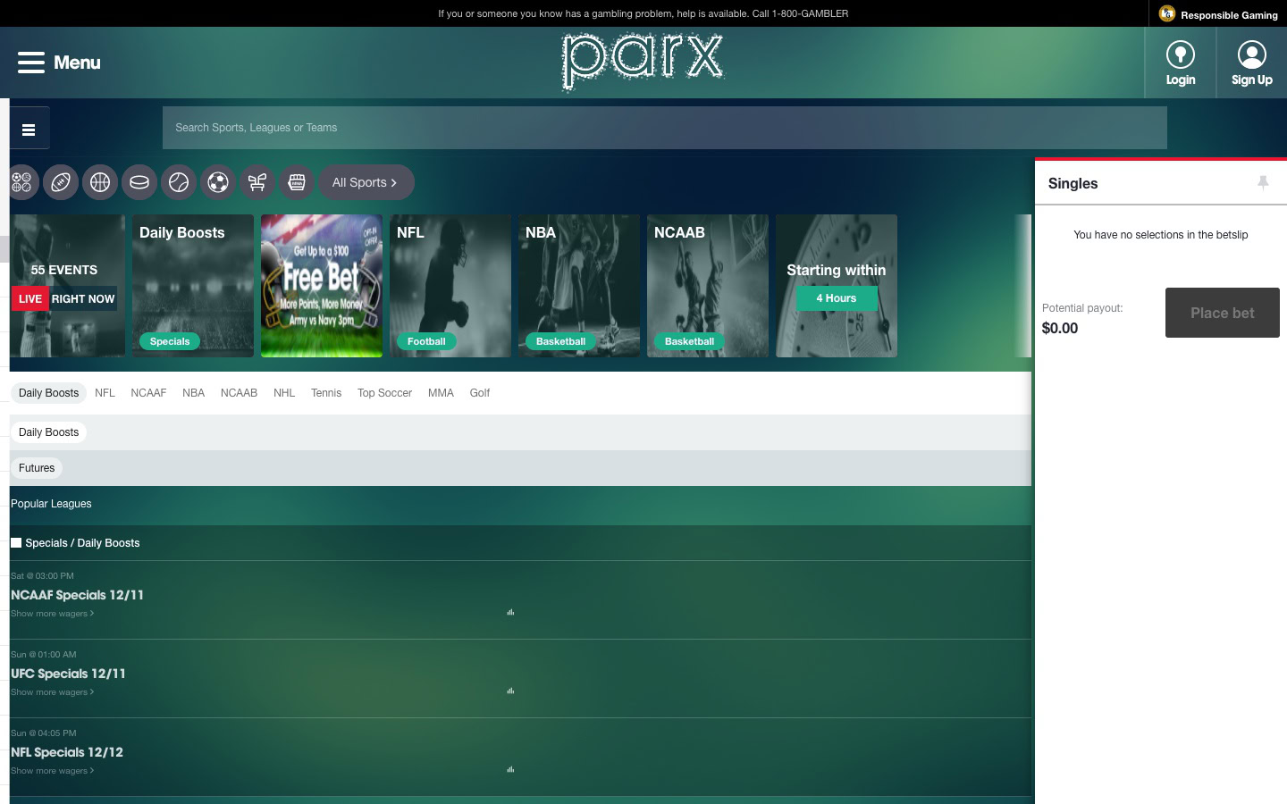Switch to NCAAF tab
The image size is (1287, 804).
[x=148, y=393]
